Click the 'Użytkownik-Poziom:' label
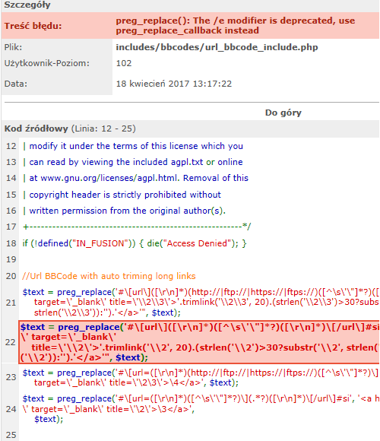 click(46, 63)
